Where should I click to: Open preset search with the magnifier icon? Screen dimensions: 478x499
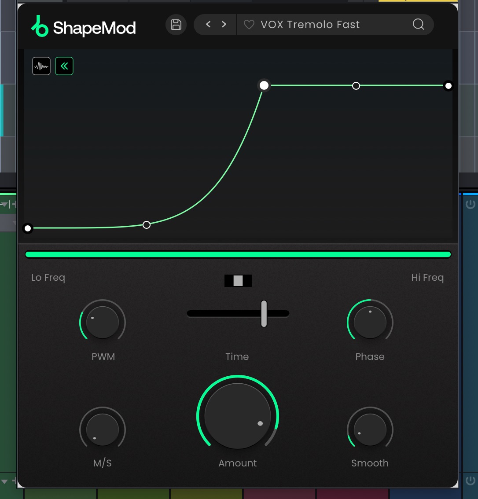418,25
